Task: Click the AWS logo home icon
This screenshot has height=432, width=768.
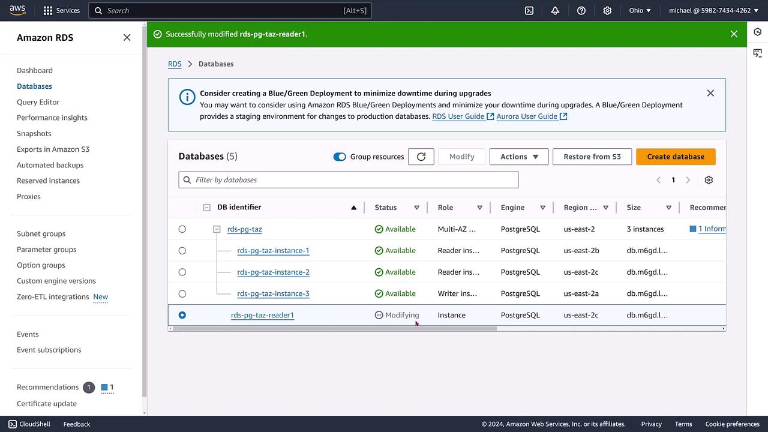Action: pyautogui.click(x=17, y=10)
